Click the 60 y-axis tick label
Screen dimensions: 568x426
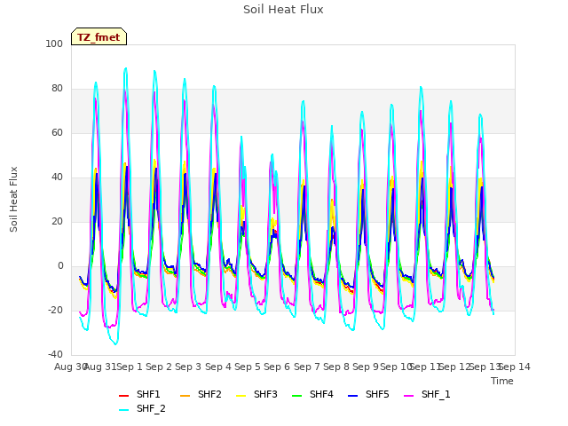[x=57, y=132]
